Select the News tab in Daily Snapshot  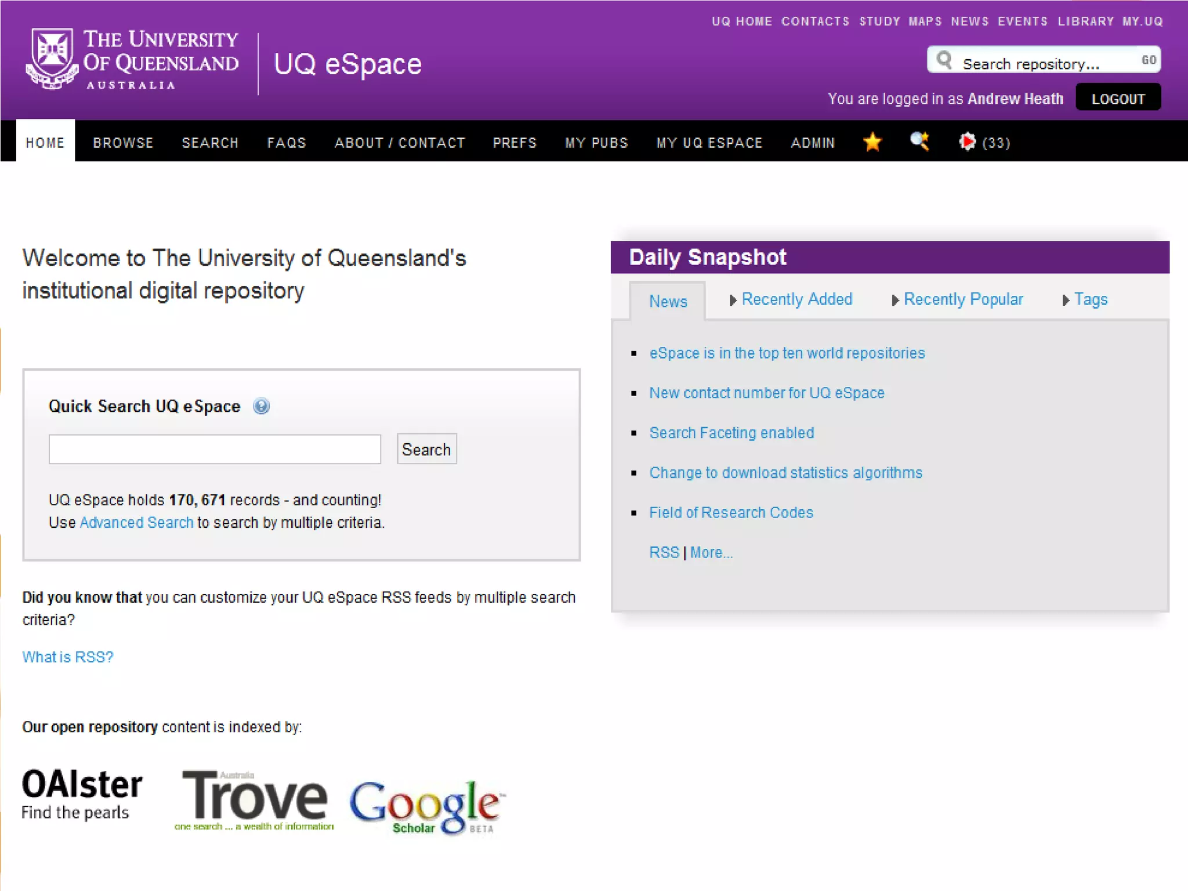668,301
